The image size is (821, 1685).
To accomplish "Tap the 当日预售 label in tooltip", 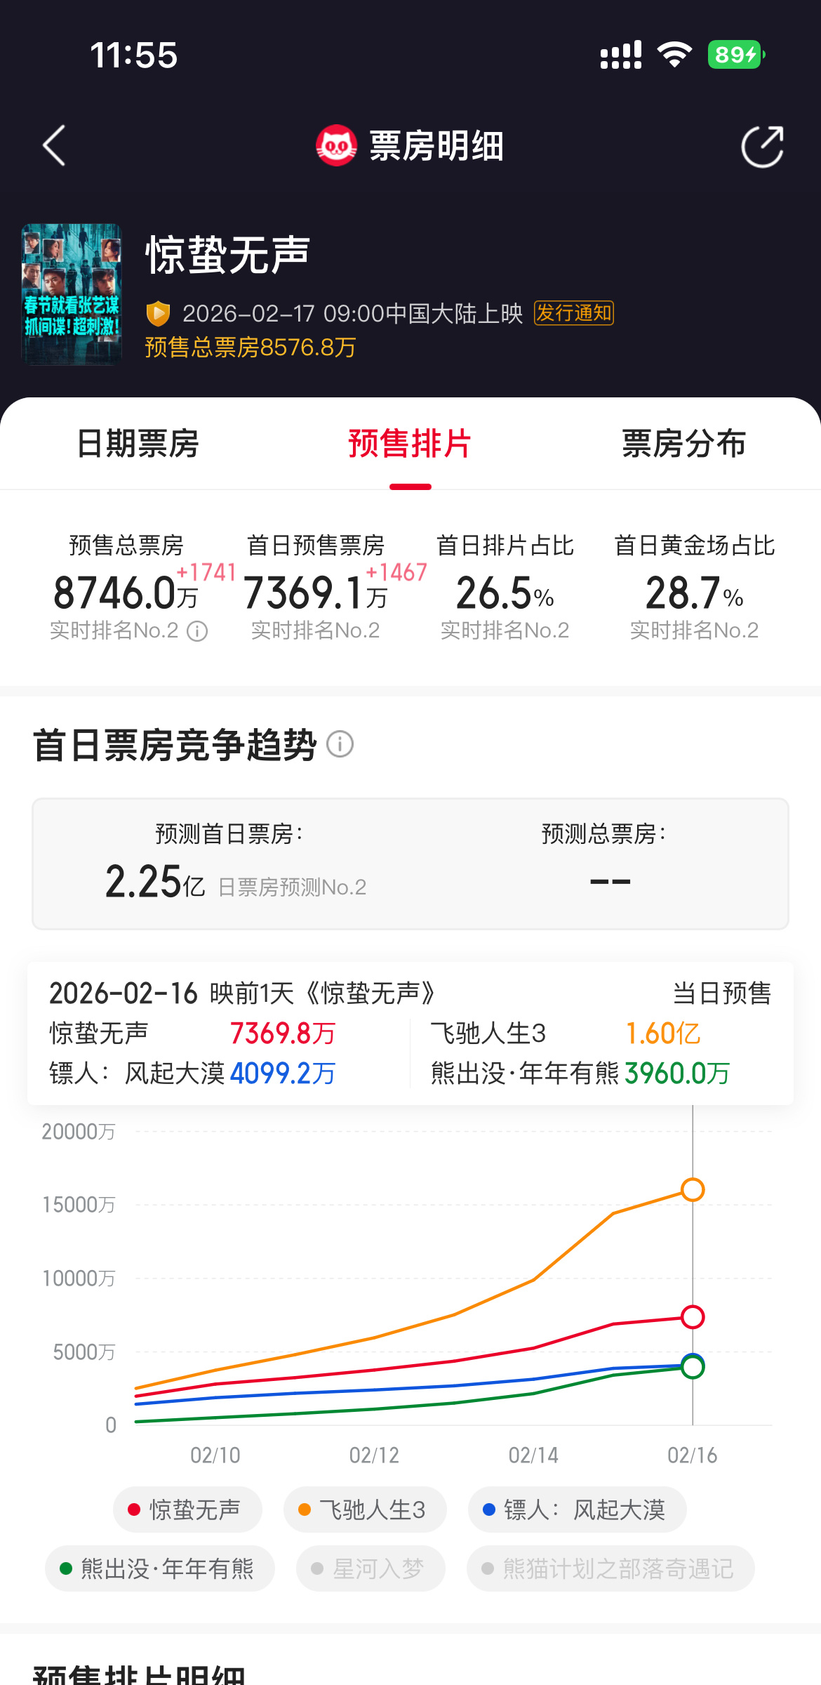I will (722, 993).
